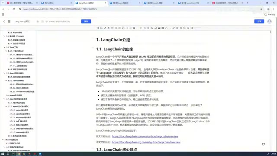Open Windows taskbar search
Viewport: 277px width, 156px height.
tap(8, 154)
